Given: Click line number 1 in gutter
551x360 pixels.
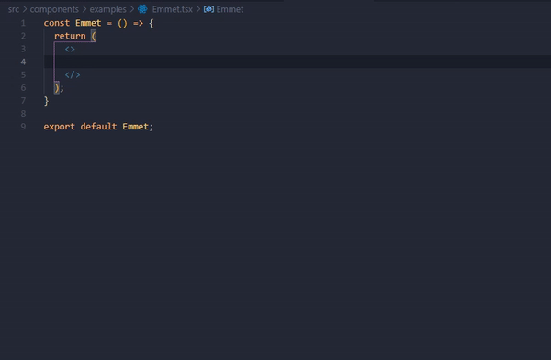Looking at the screenshot, I should 23,23.
